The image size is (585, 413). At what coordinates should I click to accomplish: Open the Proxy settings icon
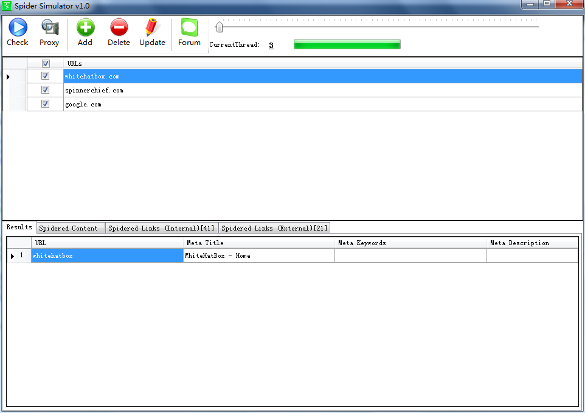[x=49, y=27]
